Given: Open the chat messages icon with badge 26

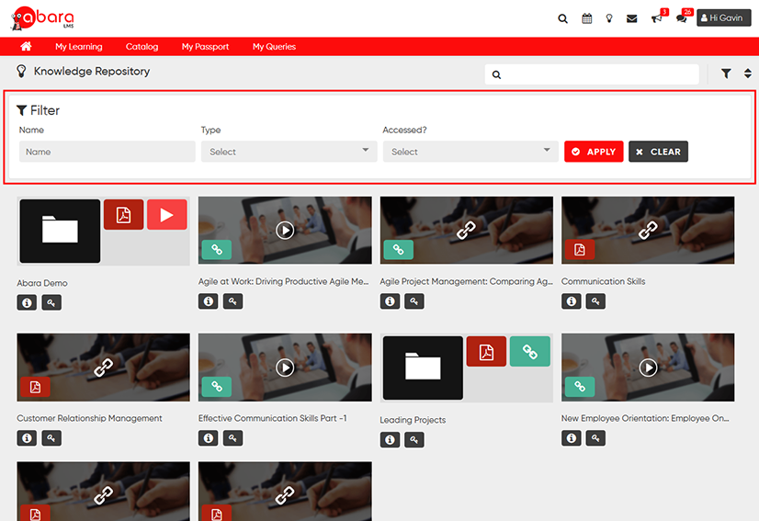Looking at the screenshot, I should coord(682,19).
